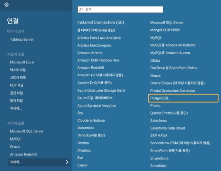The height and width of the screenshot is (171, 221).
Task: Select Salesforce Data Cloud connector
Action: [168, 128]
